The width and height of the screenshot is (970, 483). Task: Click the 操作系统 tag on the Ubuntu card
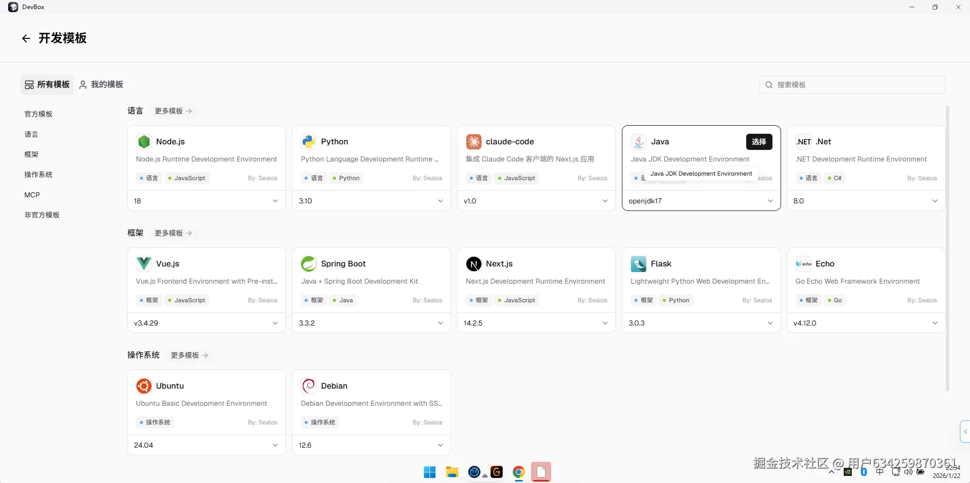pyautogui.click(x=155, y=422)
